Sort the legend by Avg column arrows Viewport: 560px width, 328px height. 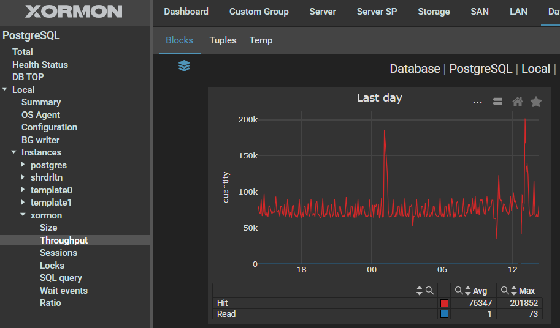tap(467, 291)
